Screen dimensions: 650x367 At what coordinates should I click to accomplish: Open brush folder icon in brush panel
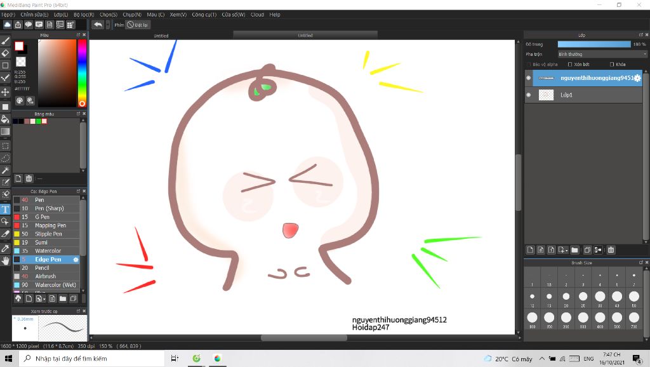point(63,298)
